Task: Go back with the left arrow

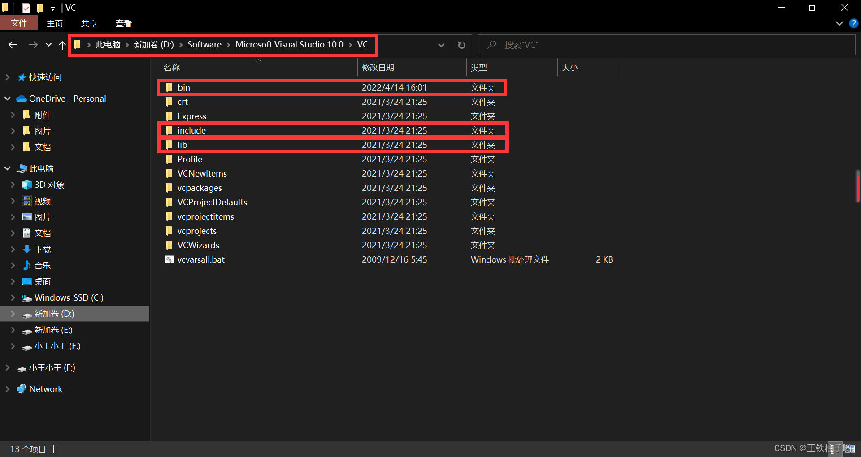Action: pyautogui.click(x=13, y=45)
